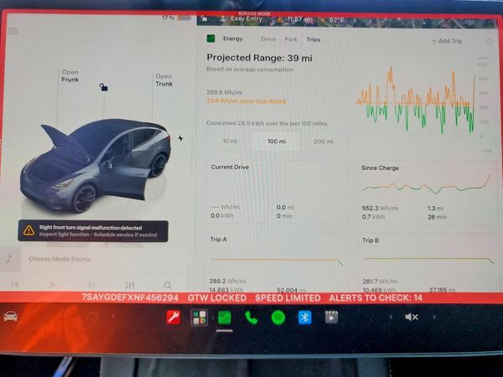Click the Add Trip button
Viewport: 503px width, 377px height.
[447, 41]
